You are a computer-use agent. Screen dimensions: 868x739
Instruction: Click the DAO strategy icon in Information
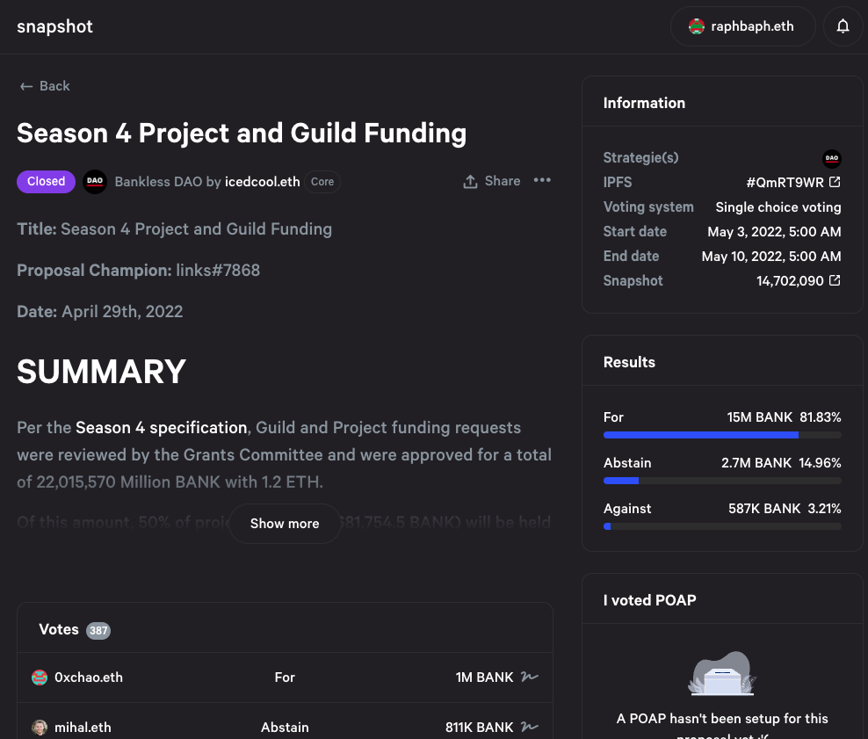pos(831,158)
